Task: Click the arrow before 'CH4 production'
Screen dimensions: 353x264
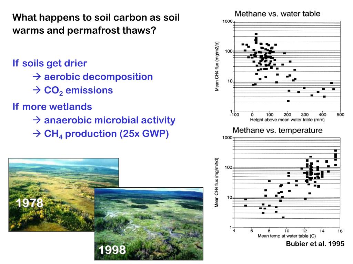Action: (x=37, y=134)
